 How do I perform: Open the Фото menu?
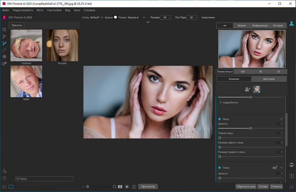pos(40,10)
